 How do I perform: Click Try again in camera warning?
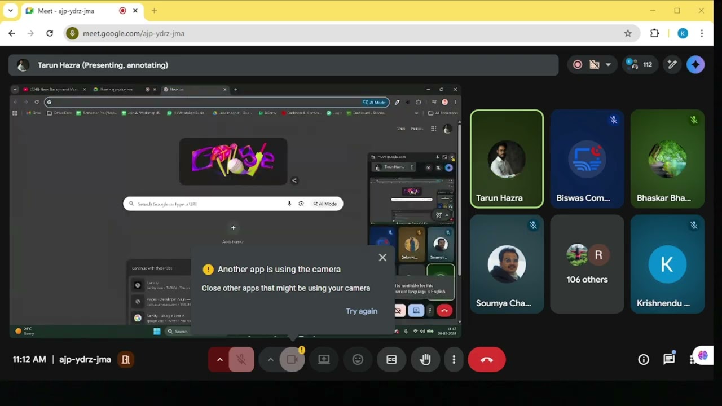click(x=362, y=311)
